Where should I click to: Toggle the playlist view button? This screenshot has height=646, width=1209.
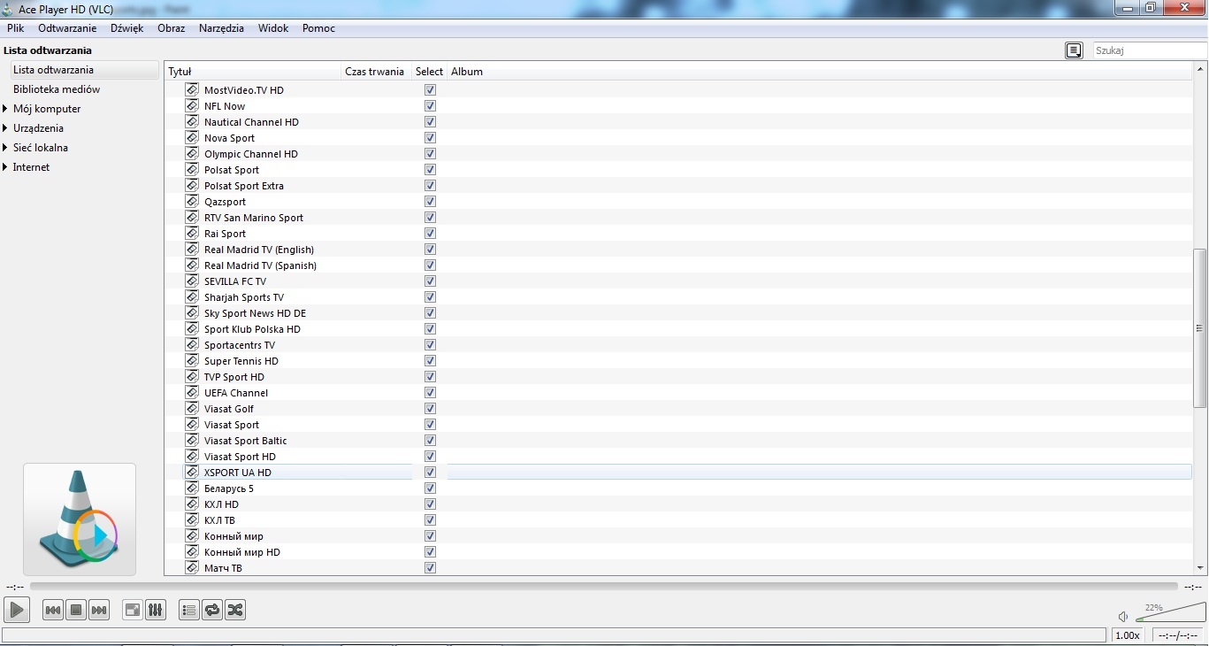[x=188, y=610]
